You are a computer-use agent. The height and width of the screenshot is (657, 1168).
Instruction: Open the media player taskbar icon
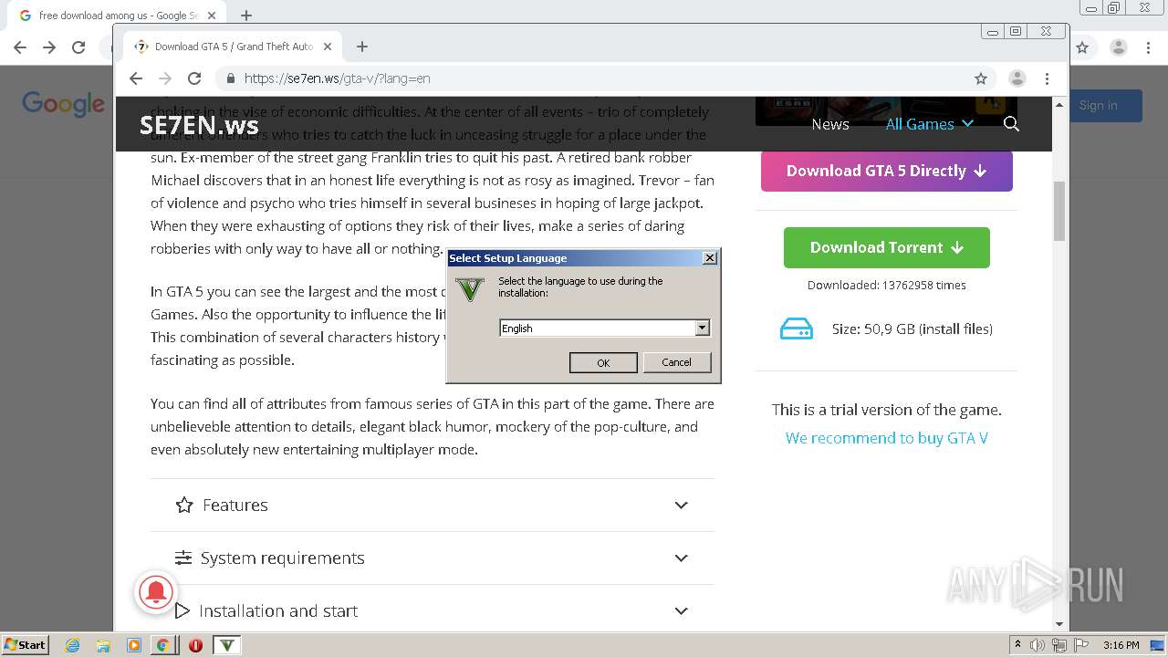point(133,645)
